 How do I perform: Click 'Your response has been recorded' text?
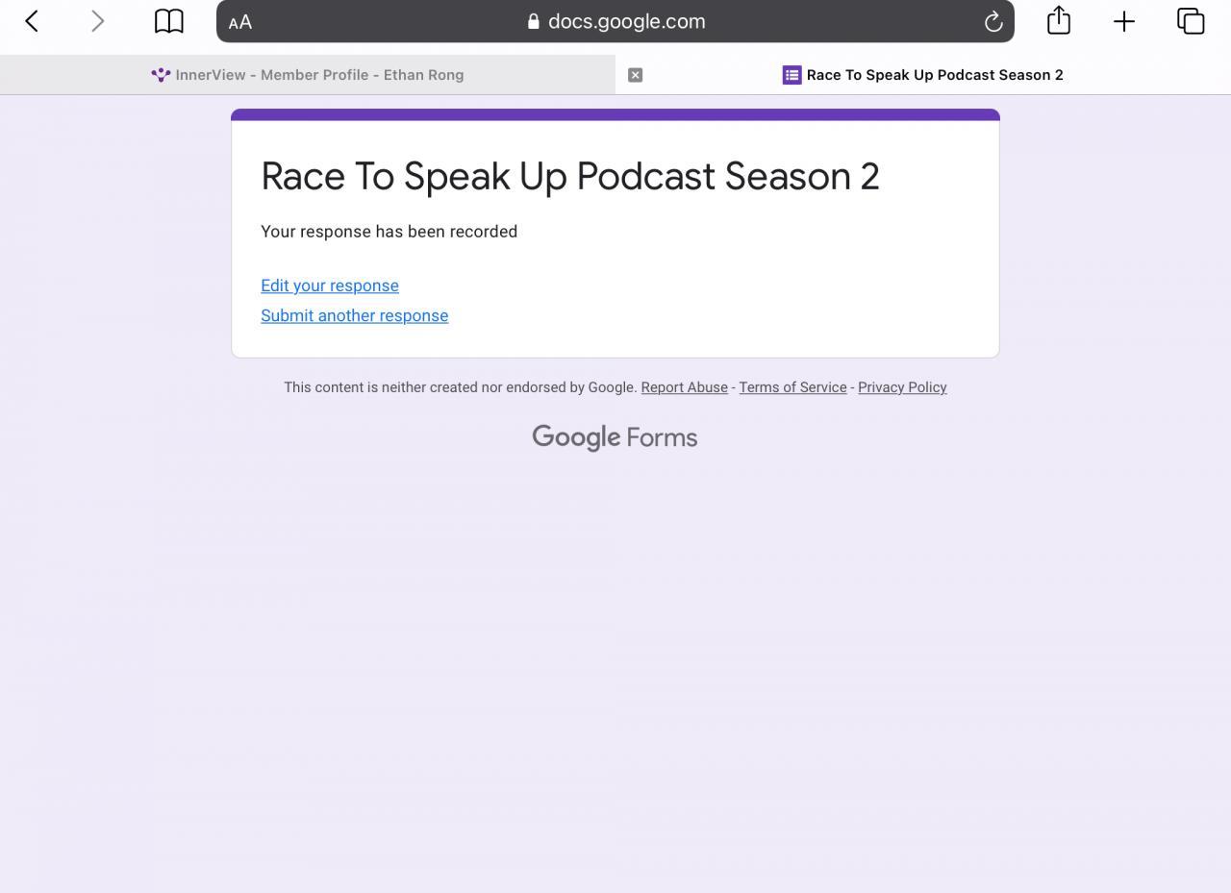[389, 232]
